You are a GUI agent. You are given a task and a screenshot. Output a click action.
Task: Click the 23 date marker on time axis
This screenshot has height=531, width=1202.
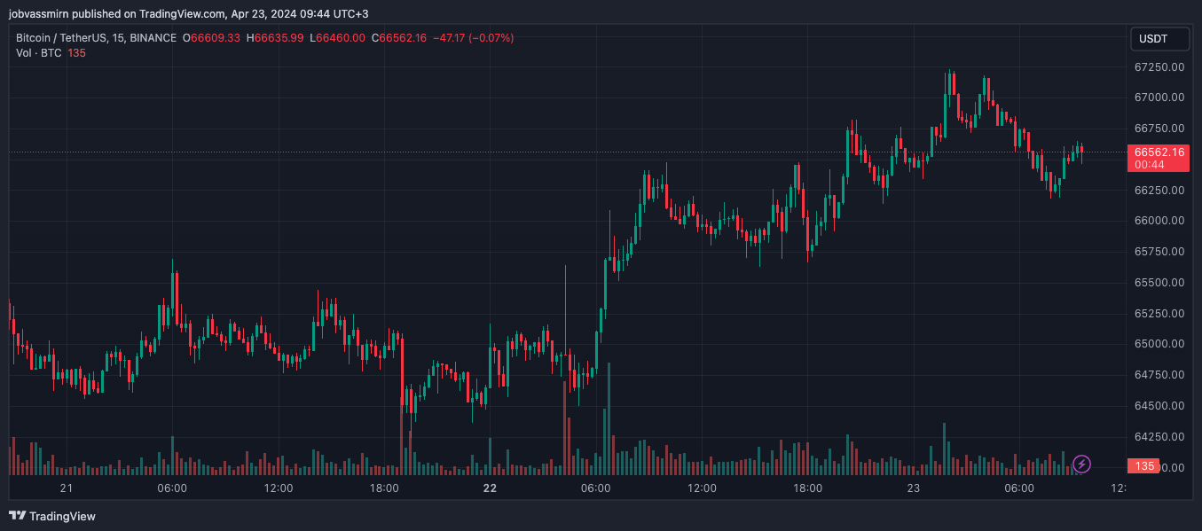(x=914, y=488)
